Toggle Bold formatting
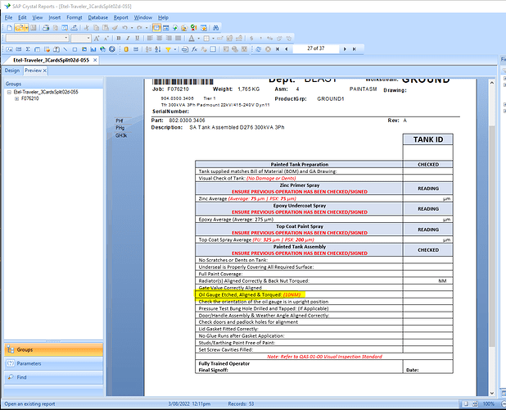 pyautogui.click(x=118, y=38)
